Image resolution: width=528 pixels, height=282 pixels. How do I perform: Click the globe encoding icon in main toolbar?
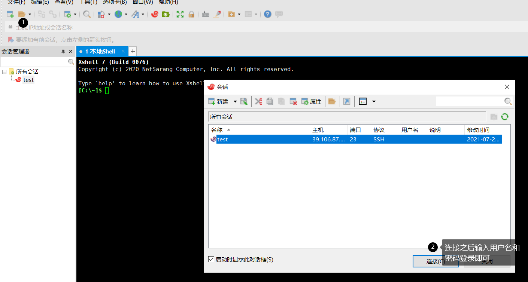118,14
